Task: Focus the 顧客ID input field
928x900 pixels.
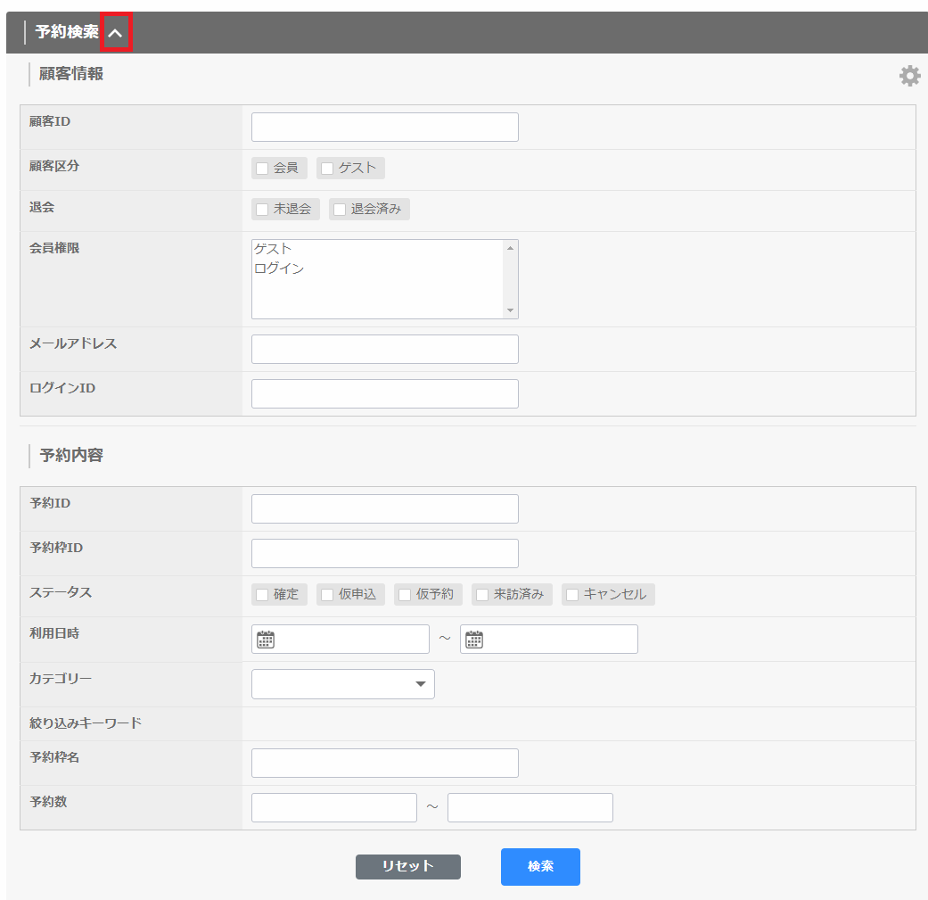Action: (384, 128)
